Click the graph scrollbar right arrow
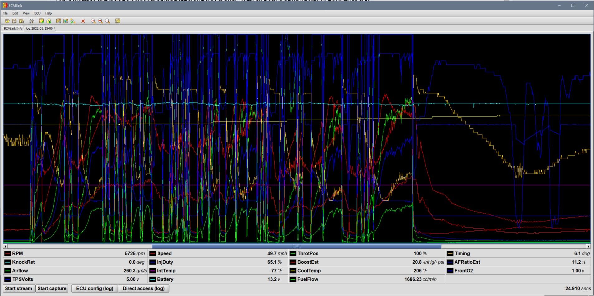 pos(588,246)
